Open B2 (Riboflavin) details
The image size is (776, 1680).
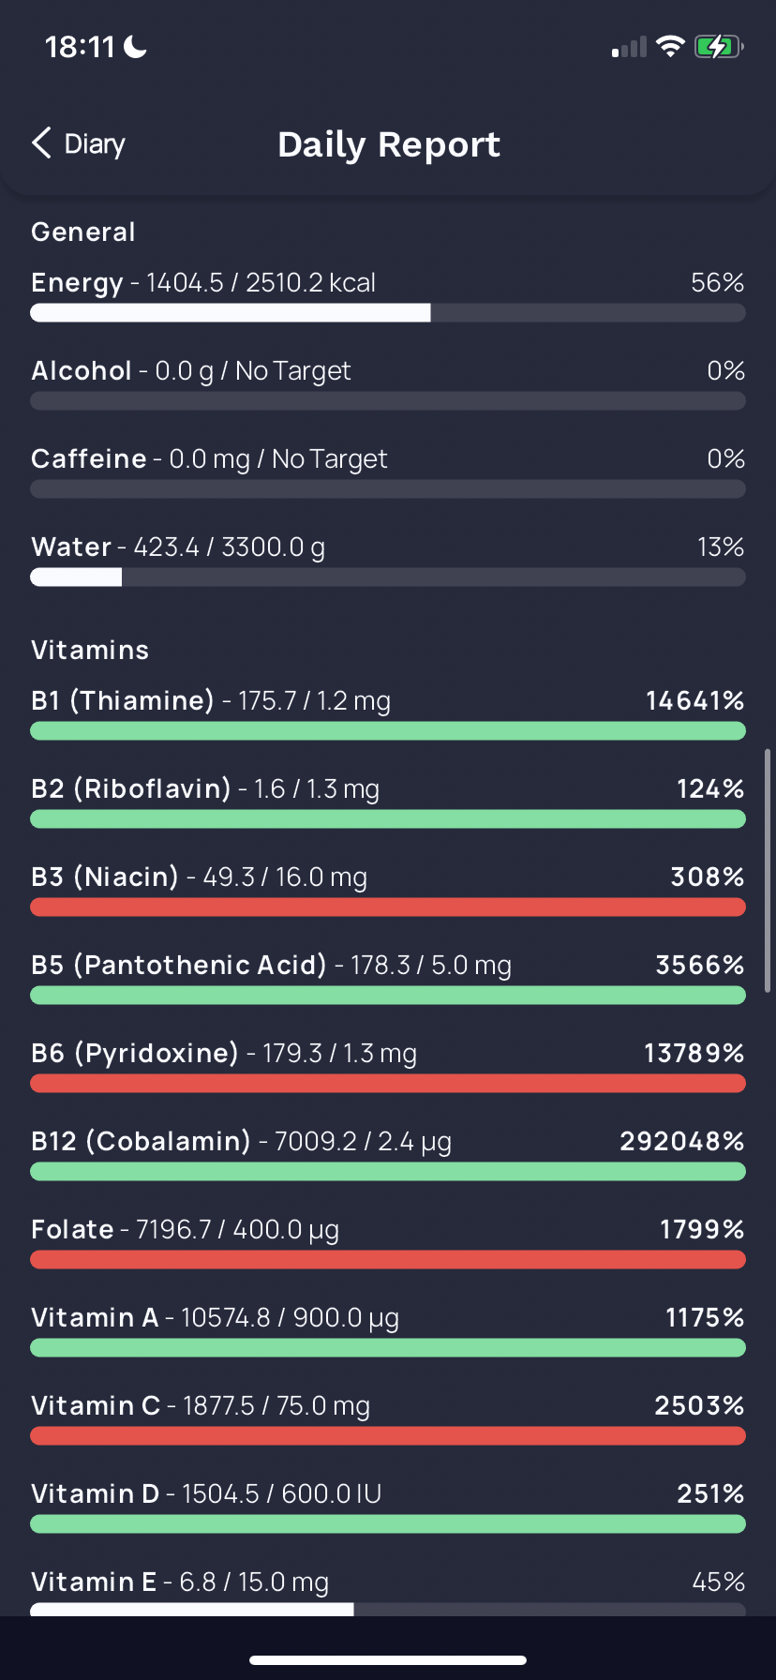click(x=388, y=802)
